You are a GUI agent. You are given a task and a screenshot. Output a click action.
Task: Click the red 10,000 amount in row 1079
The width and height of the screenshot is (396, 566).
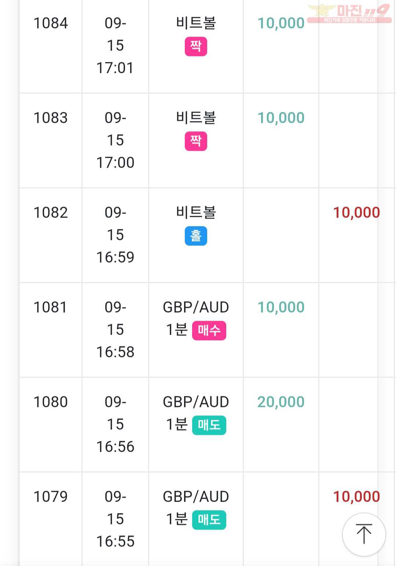click(356, 497)
